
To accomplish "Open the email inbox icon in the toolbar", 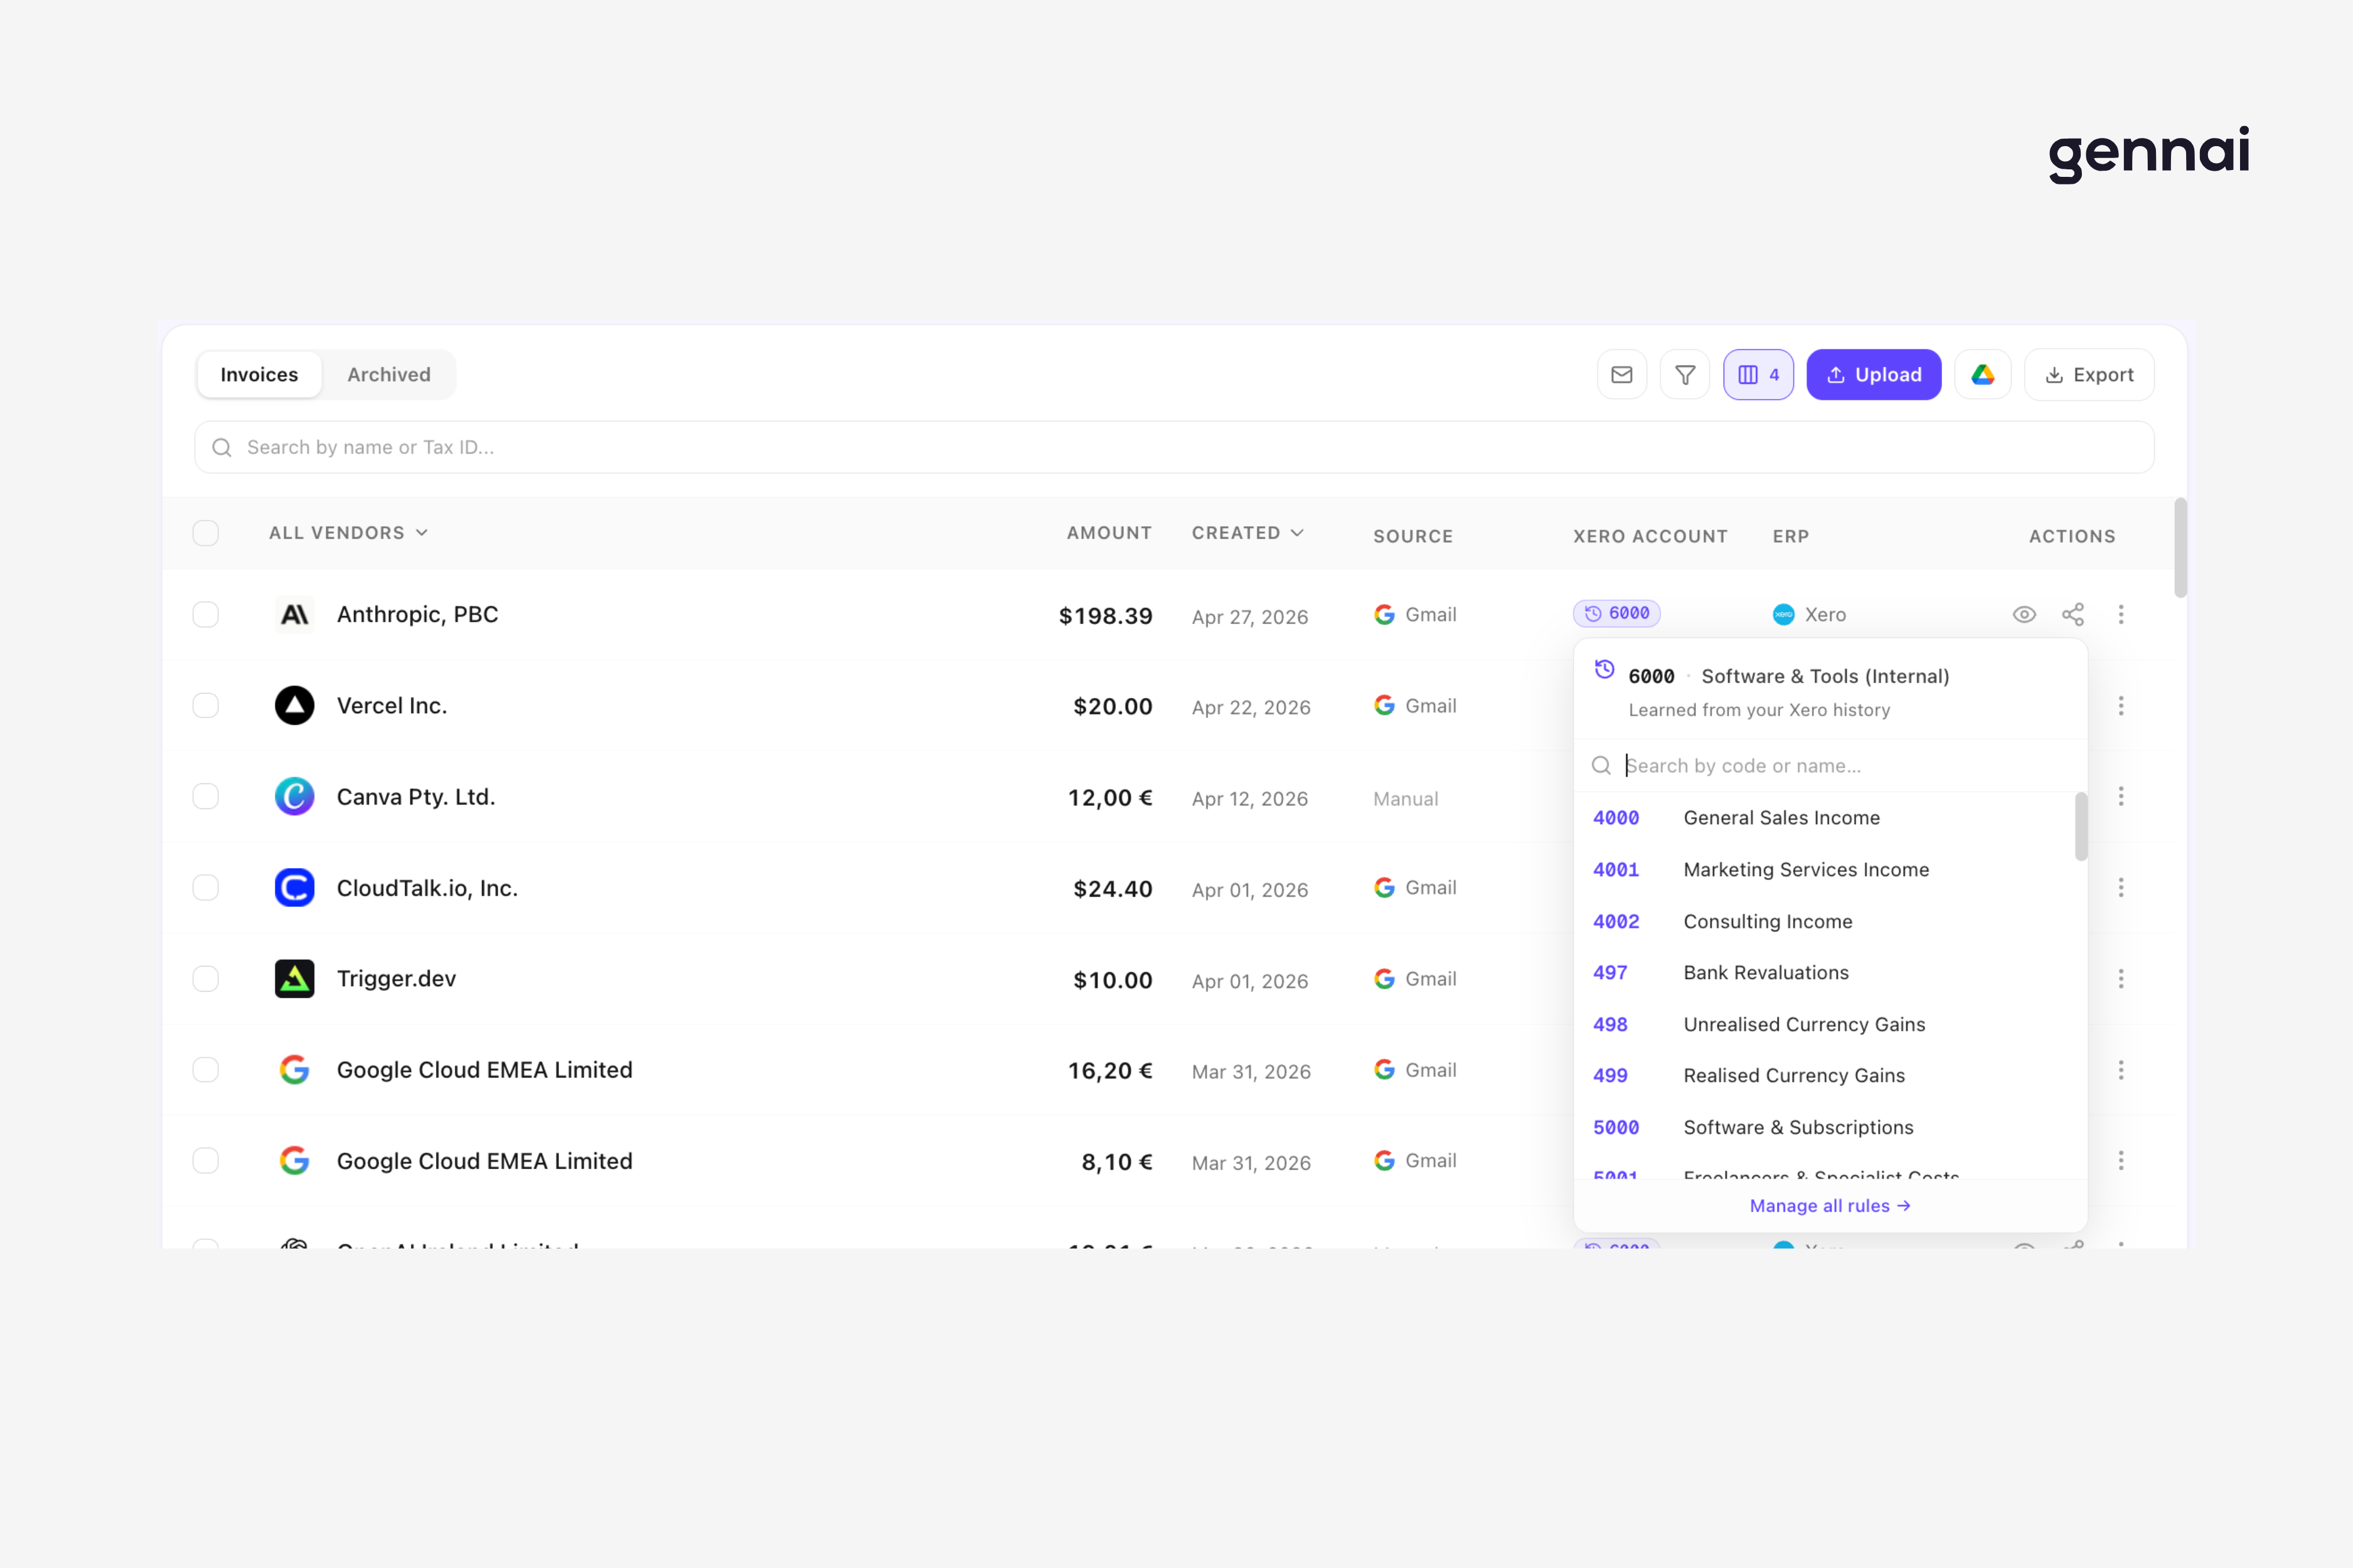I will tap(1621, 374).
